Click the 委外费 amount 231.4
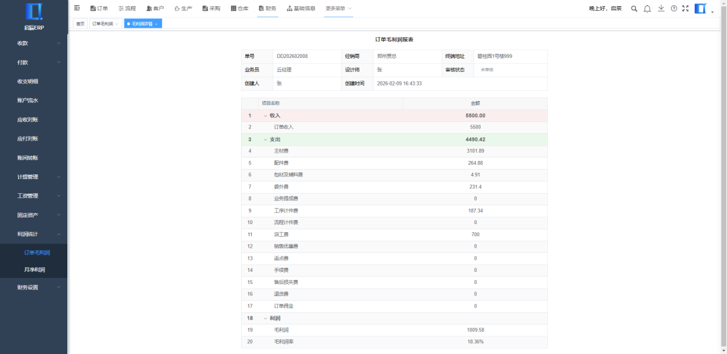Image resolution: width=727 pixels, height=354 pixels. click(475, 186)
